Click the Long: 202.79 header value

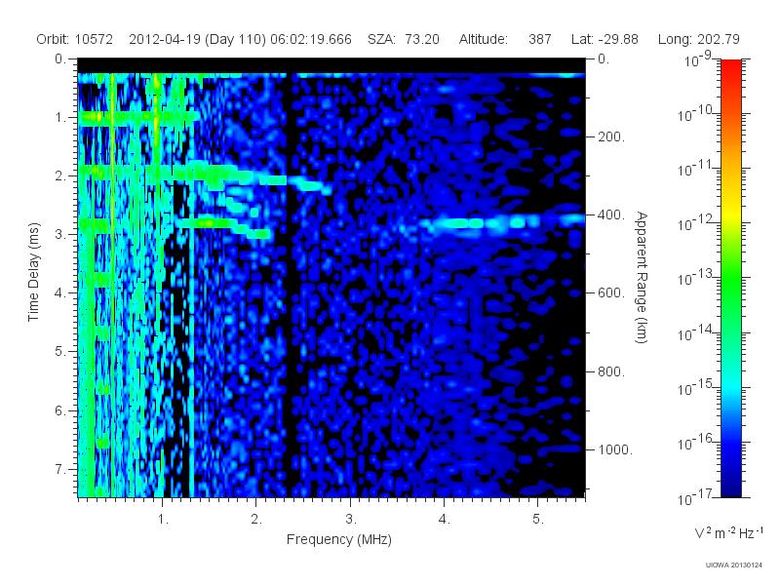(x=698, y=39)
